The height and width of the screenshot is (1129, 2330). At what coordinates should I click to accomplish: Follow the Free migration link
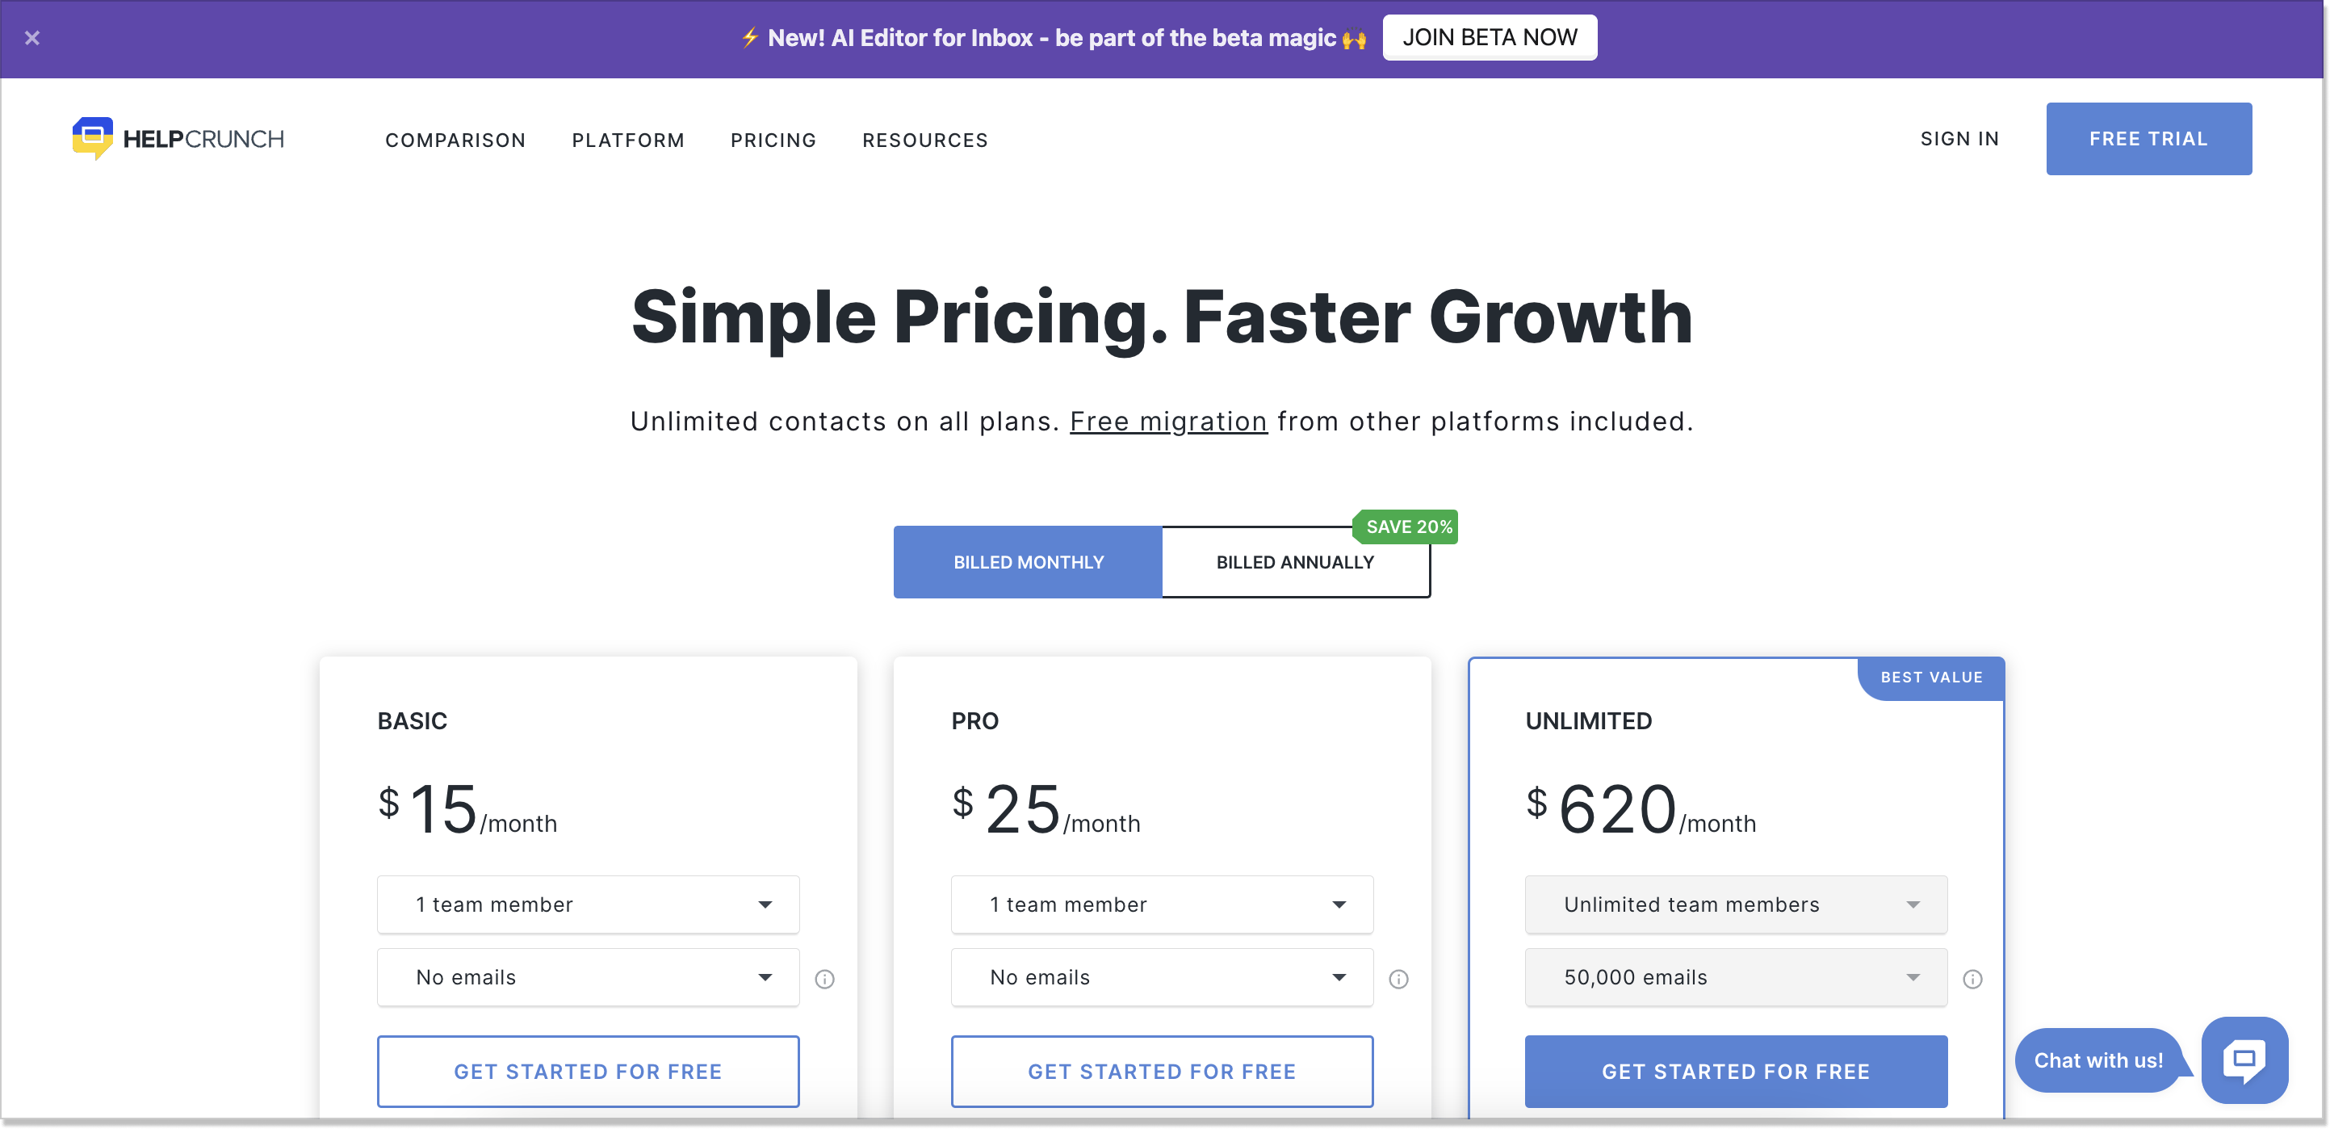(x=1167, y=422)
